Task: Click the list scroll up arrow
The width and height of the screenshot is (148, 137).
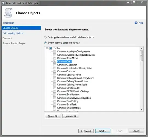Action: tap(141, 48)
